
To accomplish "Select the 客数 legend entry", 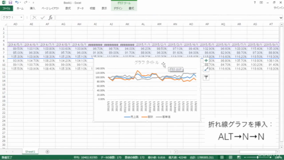I will (147, 117).
